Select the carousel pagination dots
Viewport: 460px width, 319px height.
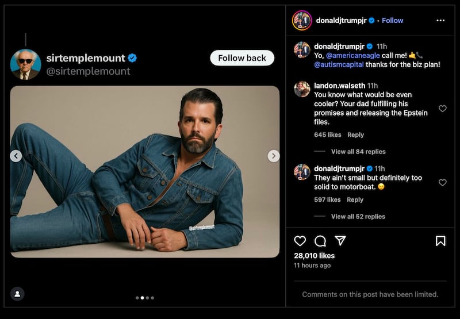(x=144, y=298)
